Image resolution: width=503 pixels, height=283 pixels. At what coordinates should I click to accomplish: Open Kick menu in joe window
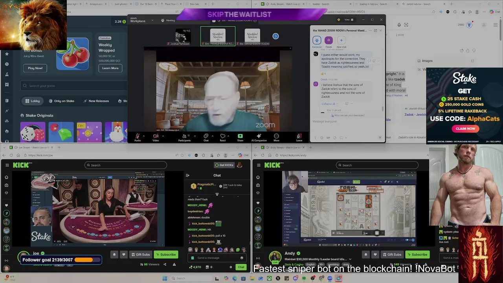(x=7, y=165)
